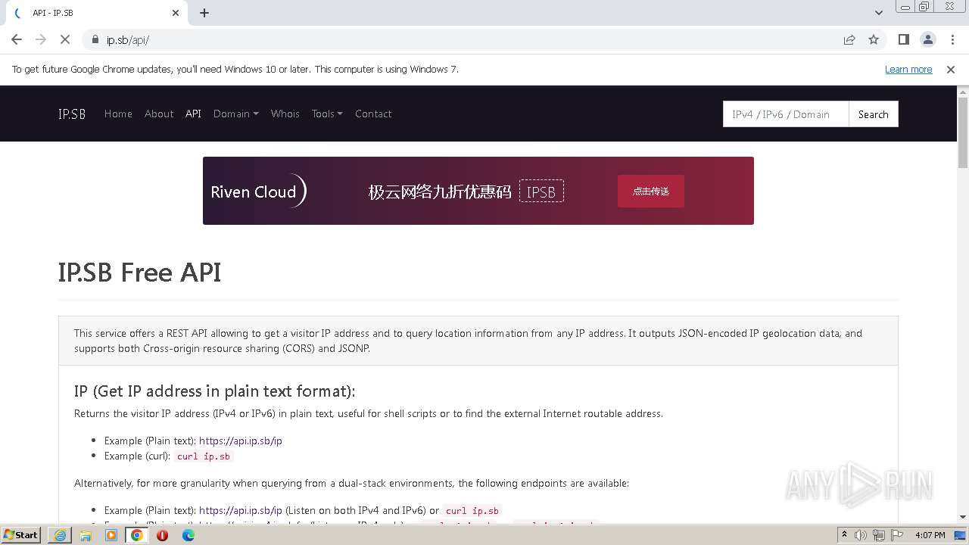The height and width of the screenshot is (545, 969).
Task: Launch Internet Explorer from the taskbar
Action: [60, 535]
